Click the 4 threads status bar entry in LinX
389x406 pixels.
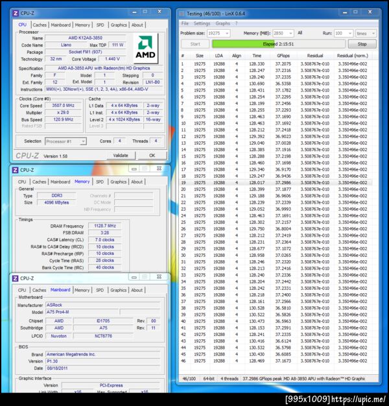point(230,379)
